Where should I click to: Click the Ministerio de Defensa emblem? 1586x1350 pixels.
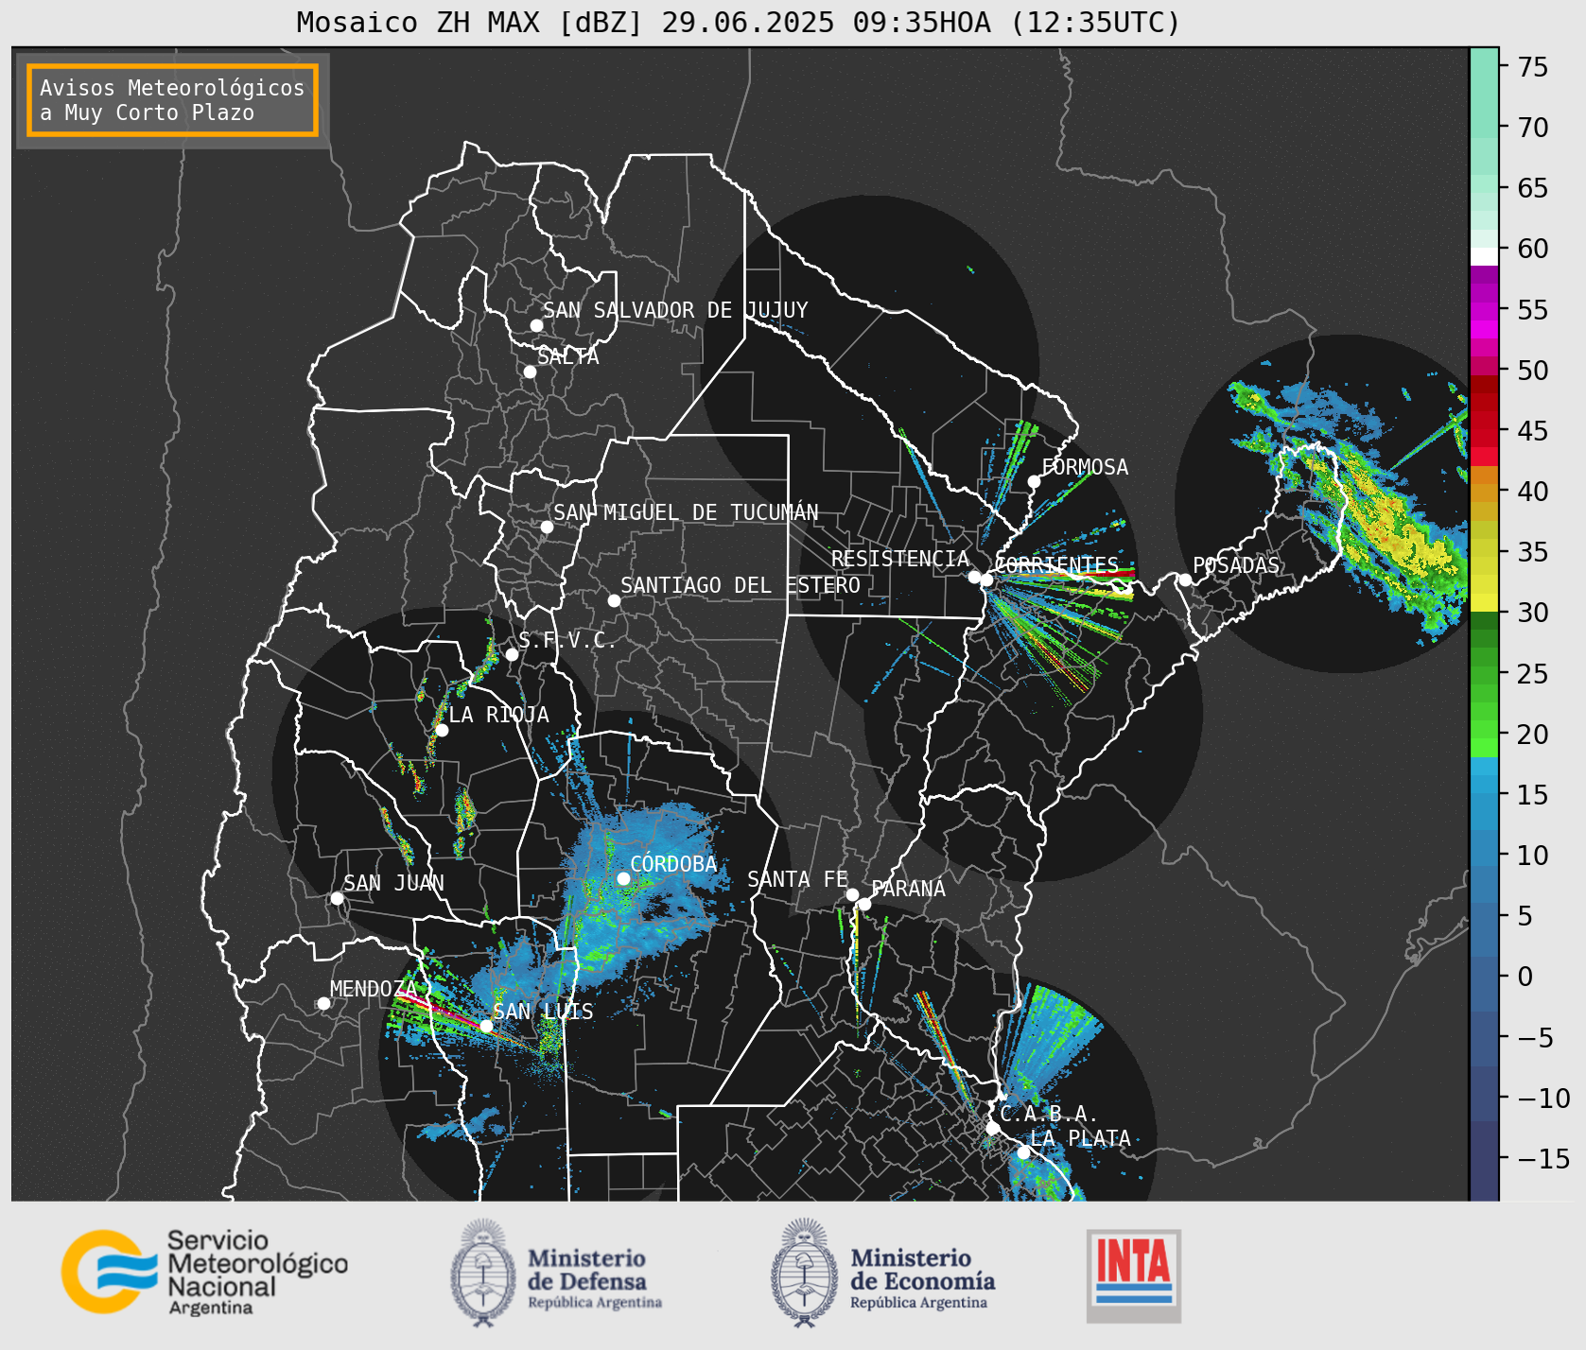coord(483,1272)
